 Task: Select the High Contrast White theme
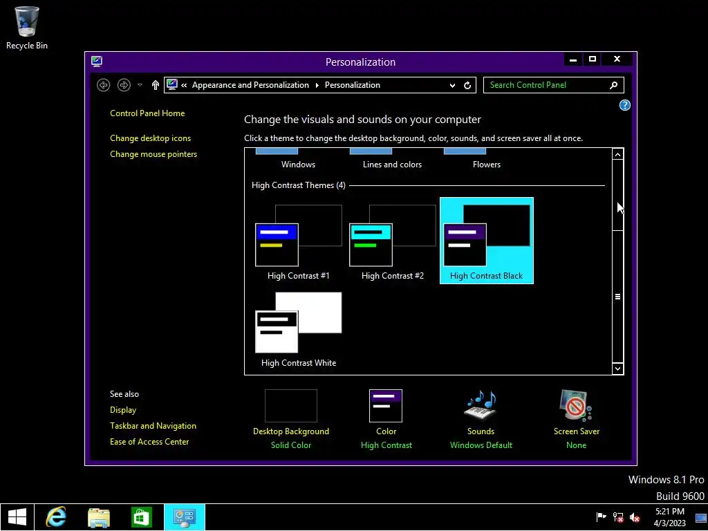click(299, 328)
